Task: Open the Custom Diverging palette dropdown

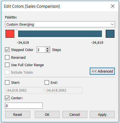Action: coord(60,24)
